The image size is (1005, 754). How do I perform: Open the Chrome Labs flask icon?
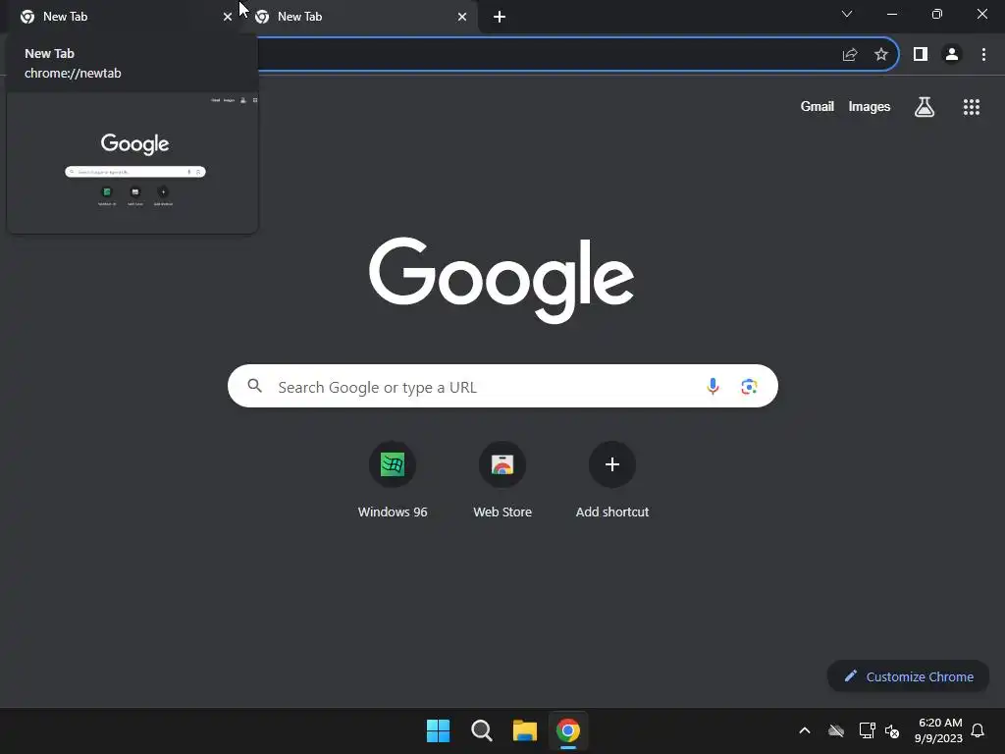pos(924,106)
